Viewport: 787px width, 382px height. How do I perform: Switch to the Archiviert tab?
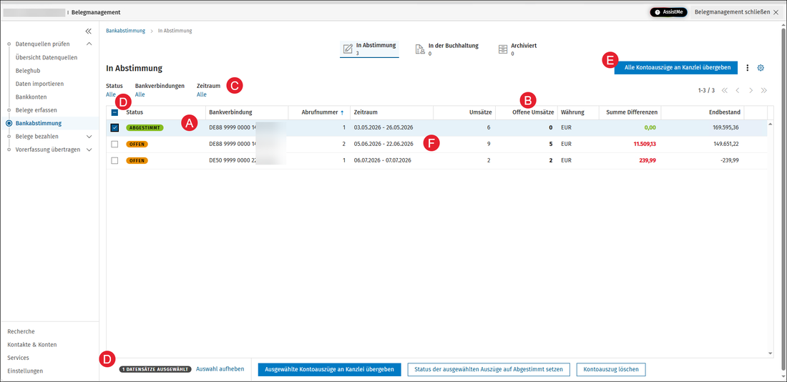click(x=517, y=49)
